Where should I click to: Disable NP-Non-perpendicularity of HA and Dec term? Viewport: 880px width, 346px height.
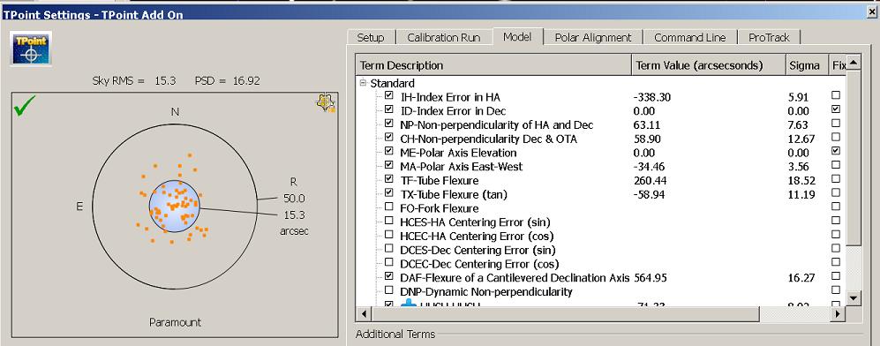389,124
